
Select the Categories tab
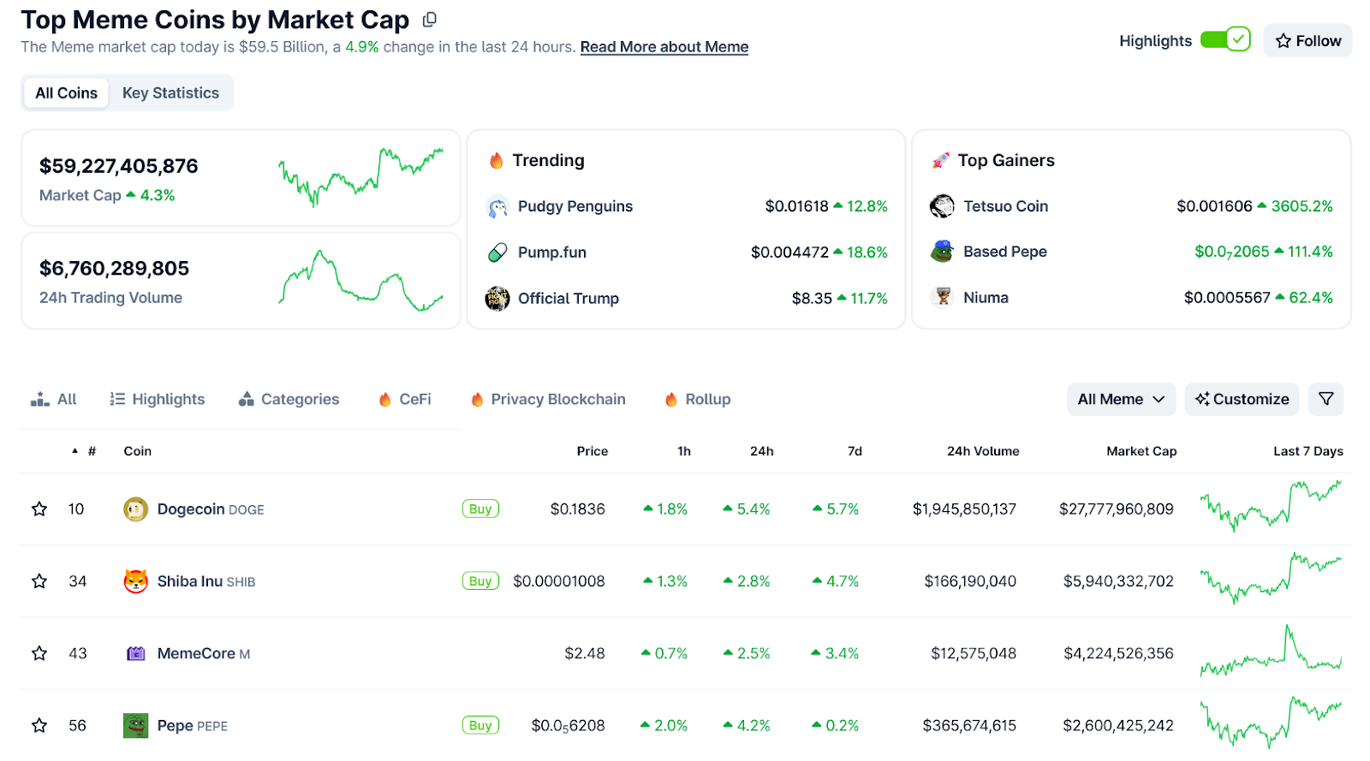click(x=289, y=399)
